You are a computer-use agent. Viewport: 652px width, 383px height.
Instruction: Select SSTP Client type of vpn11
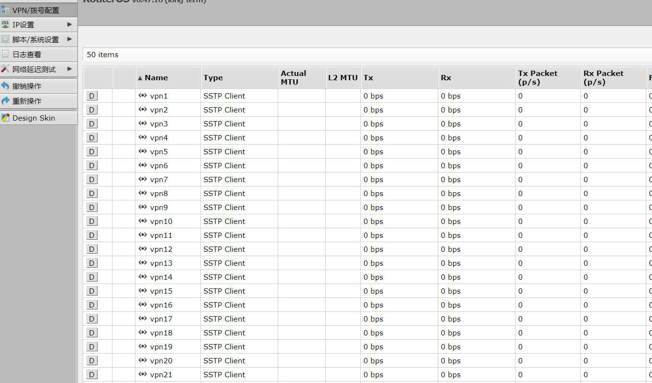point(224,235)
